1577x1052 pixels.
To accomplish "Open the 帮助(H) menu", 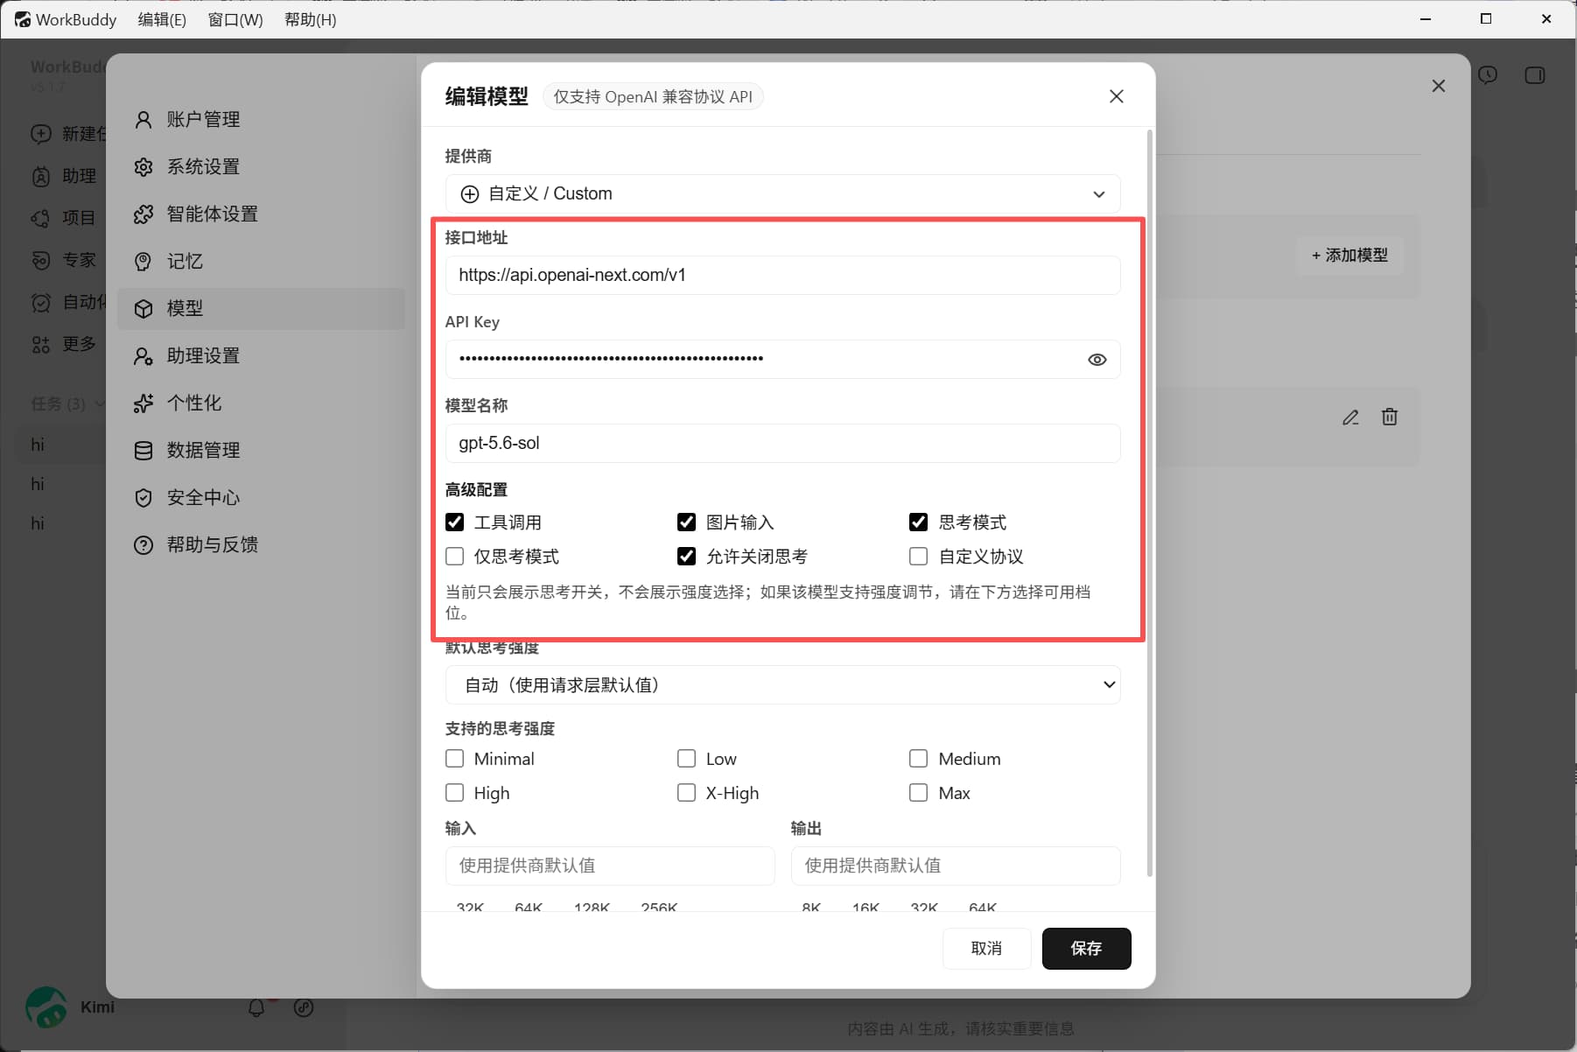I will (311, 19).
